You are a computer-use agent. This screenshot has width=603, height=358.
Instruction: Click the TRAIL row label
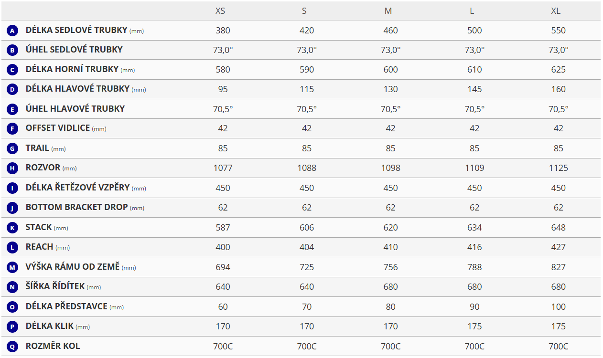tap(37, 148)
